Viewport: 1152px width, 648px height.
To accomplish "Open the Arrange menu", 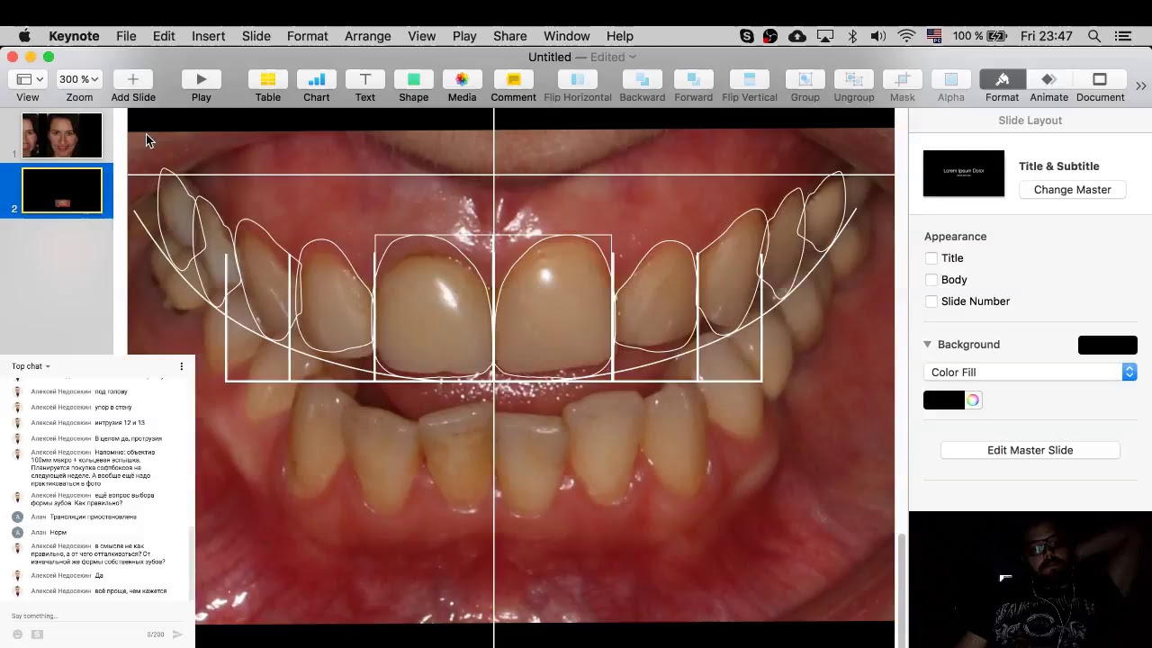I will pyautogui.click(x=367, y=36).
